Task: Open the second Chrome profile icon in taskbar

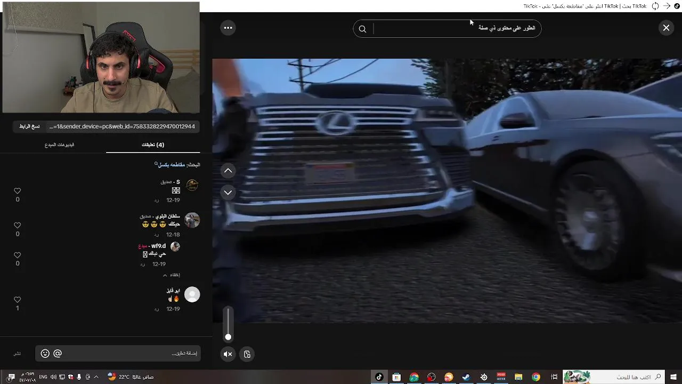Action: tap(414, 377)
